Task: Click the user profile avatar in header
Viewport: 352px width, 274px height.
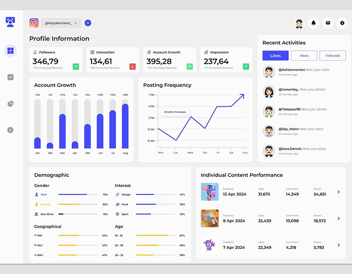Action: click(x=299, y=23)
